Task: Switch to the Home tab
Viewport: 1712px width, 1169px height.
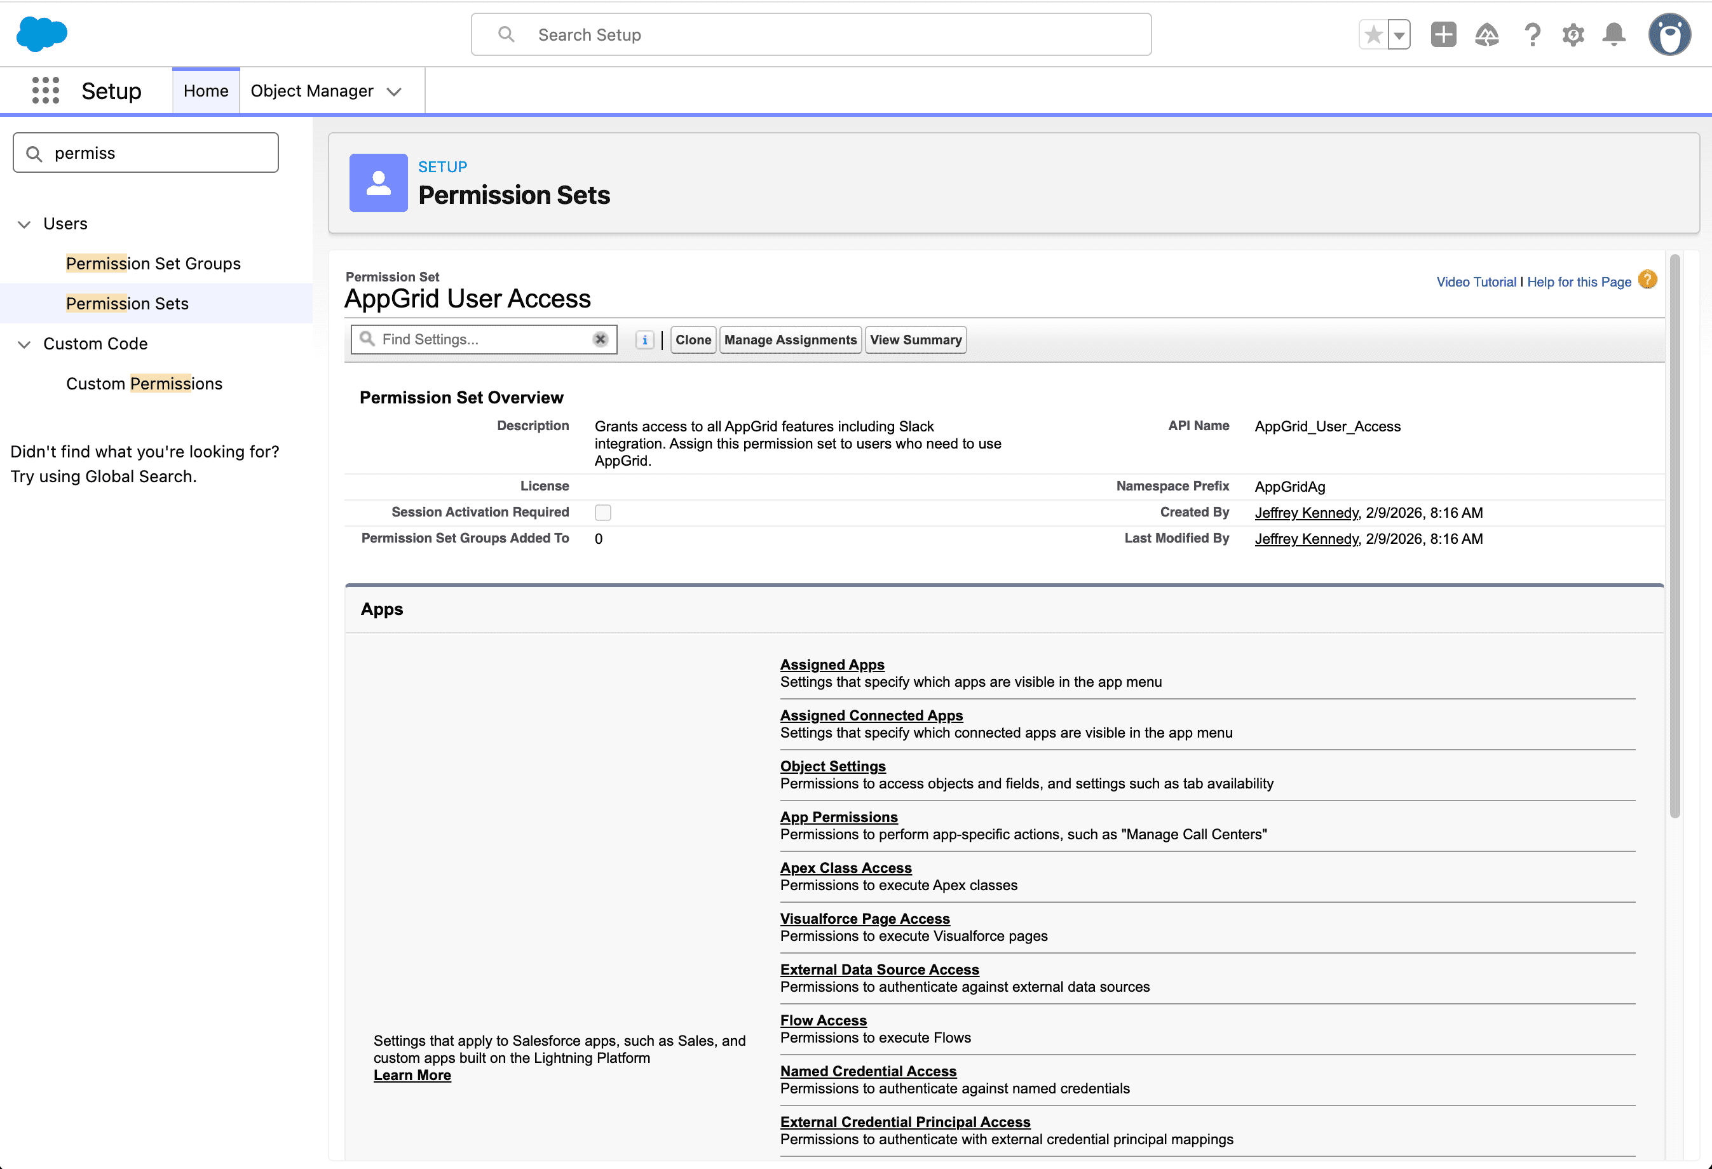Action: pyautogui.click(x=205, y=91)
